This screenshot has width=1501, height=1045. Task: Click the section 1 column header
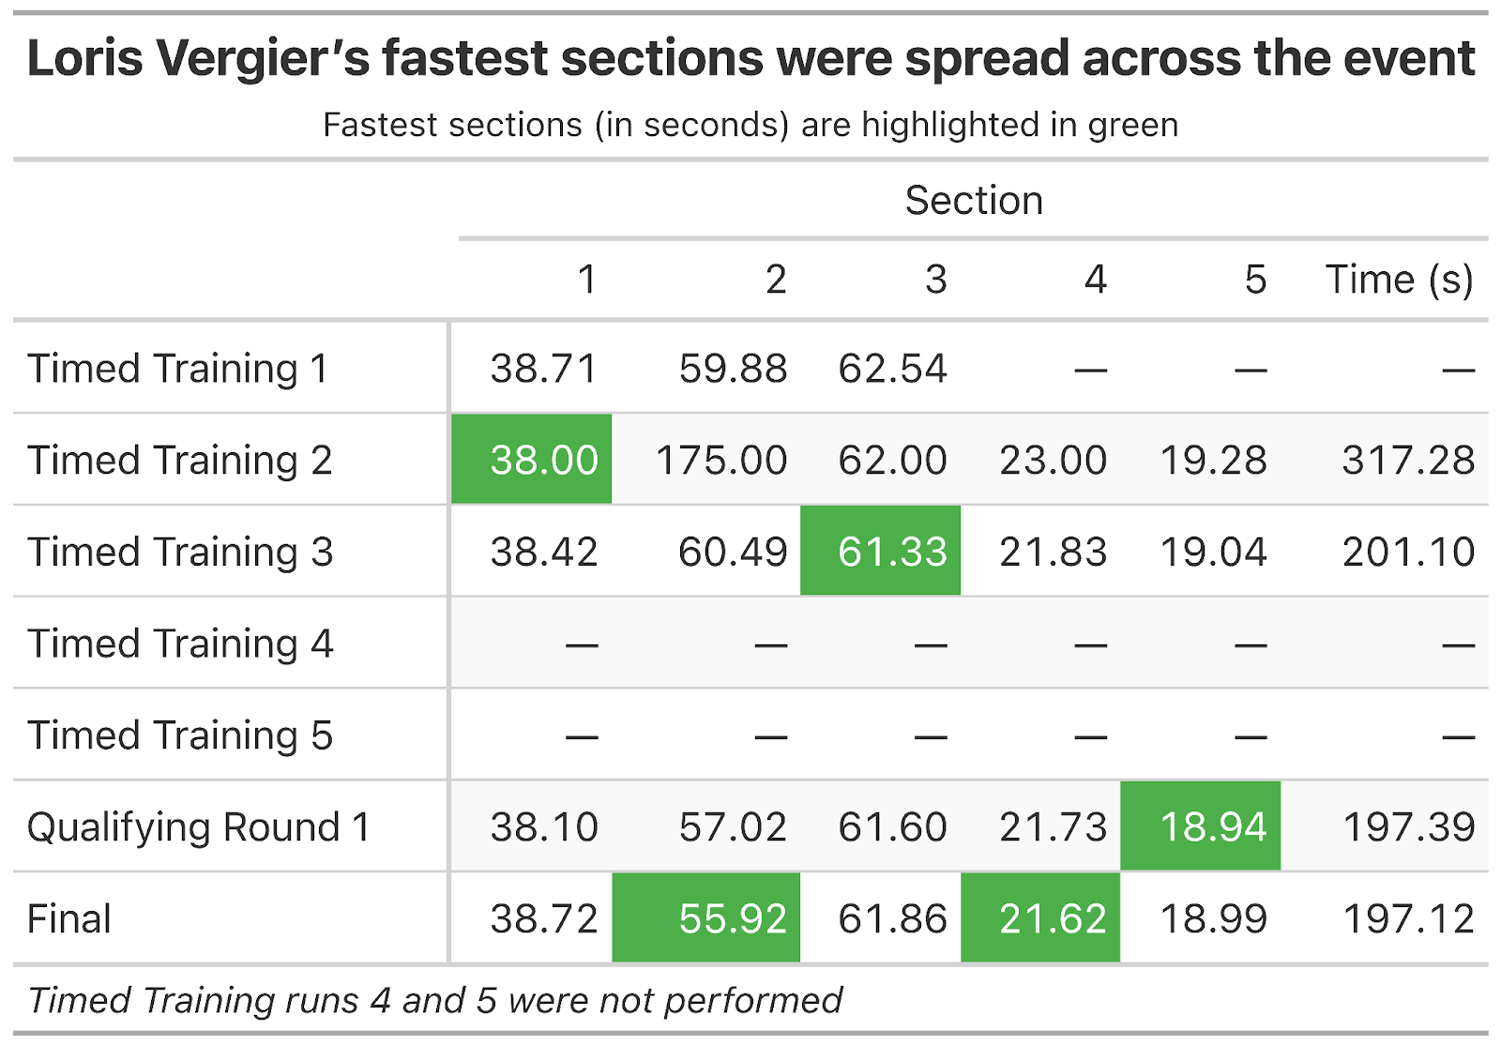[587, 280]
